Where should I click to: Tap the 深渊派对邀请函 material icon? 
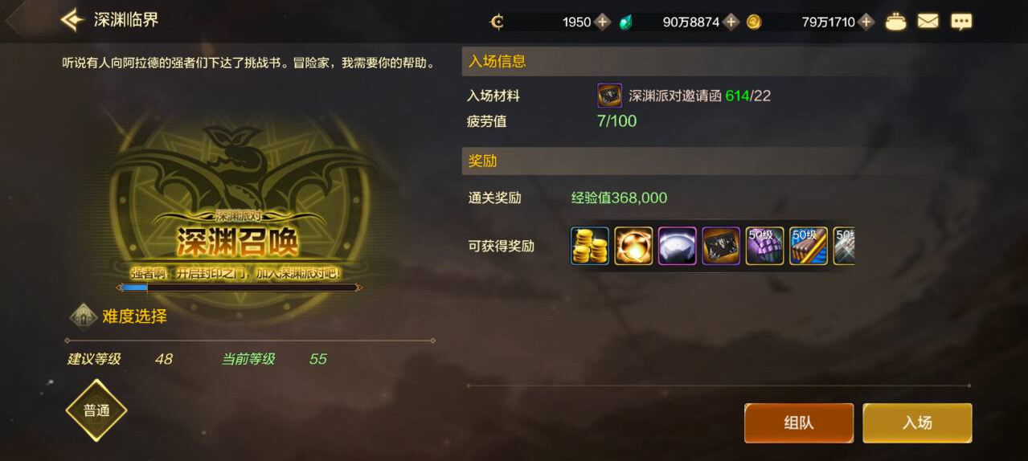click(x=609, y=96)
